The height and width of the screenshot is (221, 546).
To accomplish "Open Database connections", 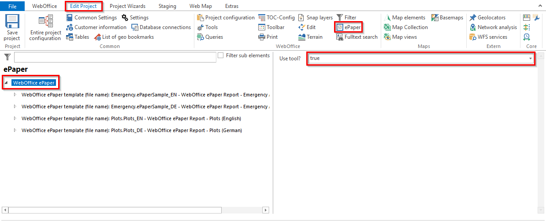I will [161, 27].
